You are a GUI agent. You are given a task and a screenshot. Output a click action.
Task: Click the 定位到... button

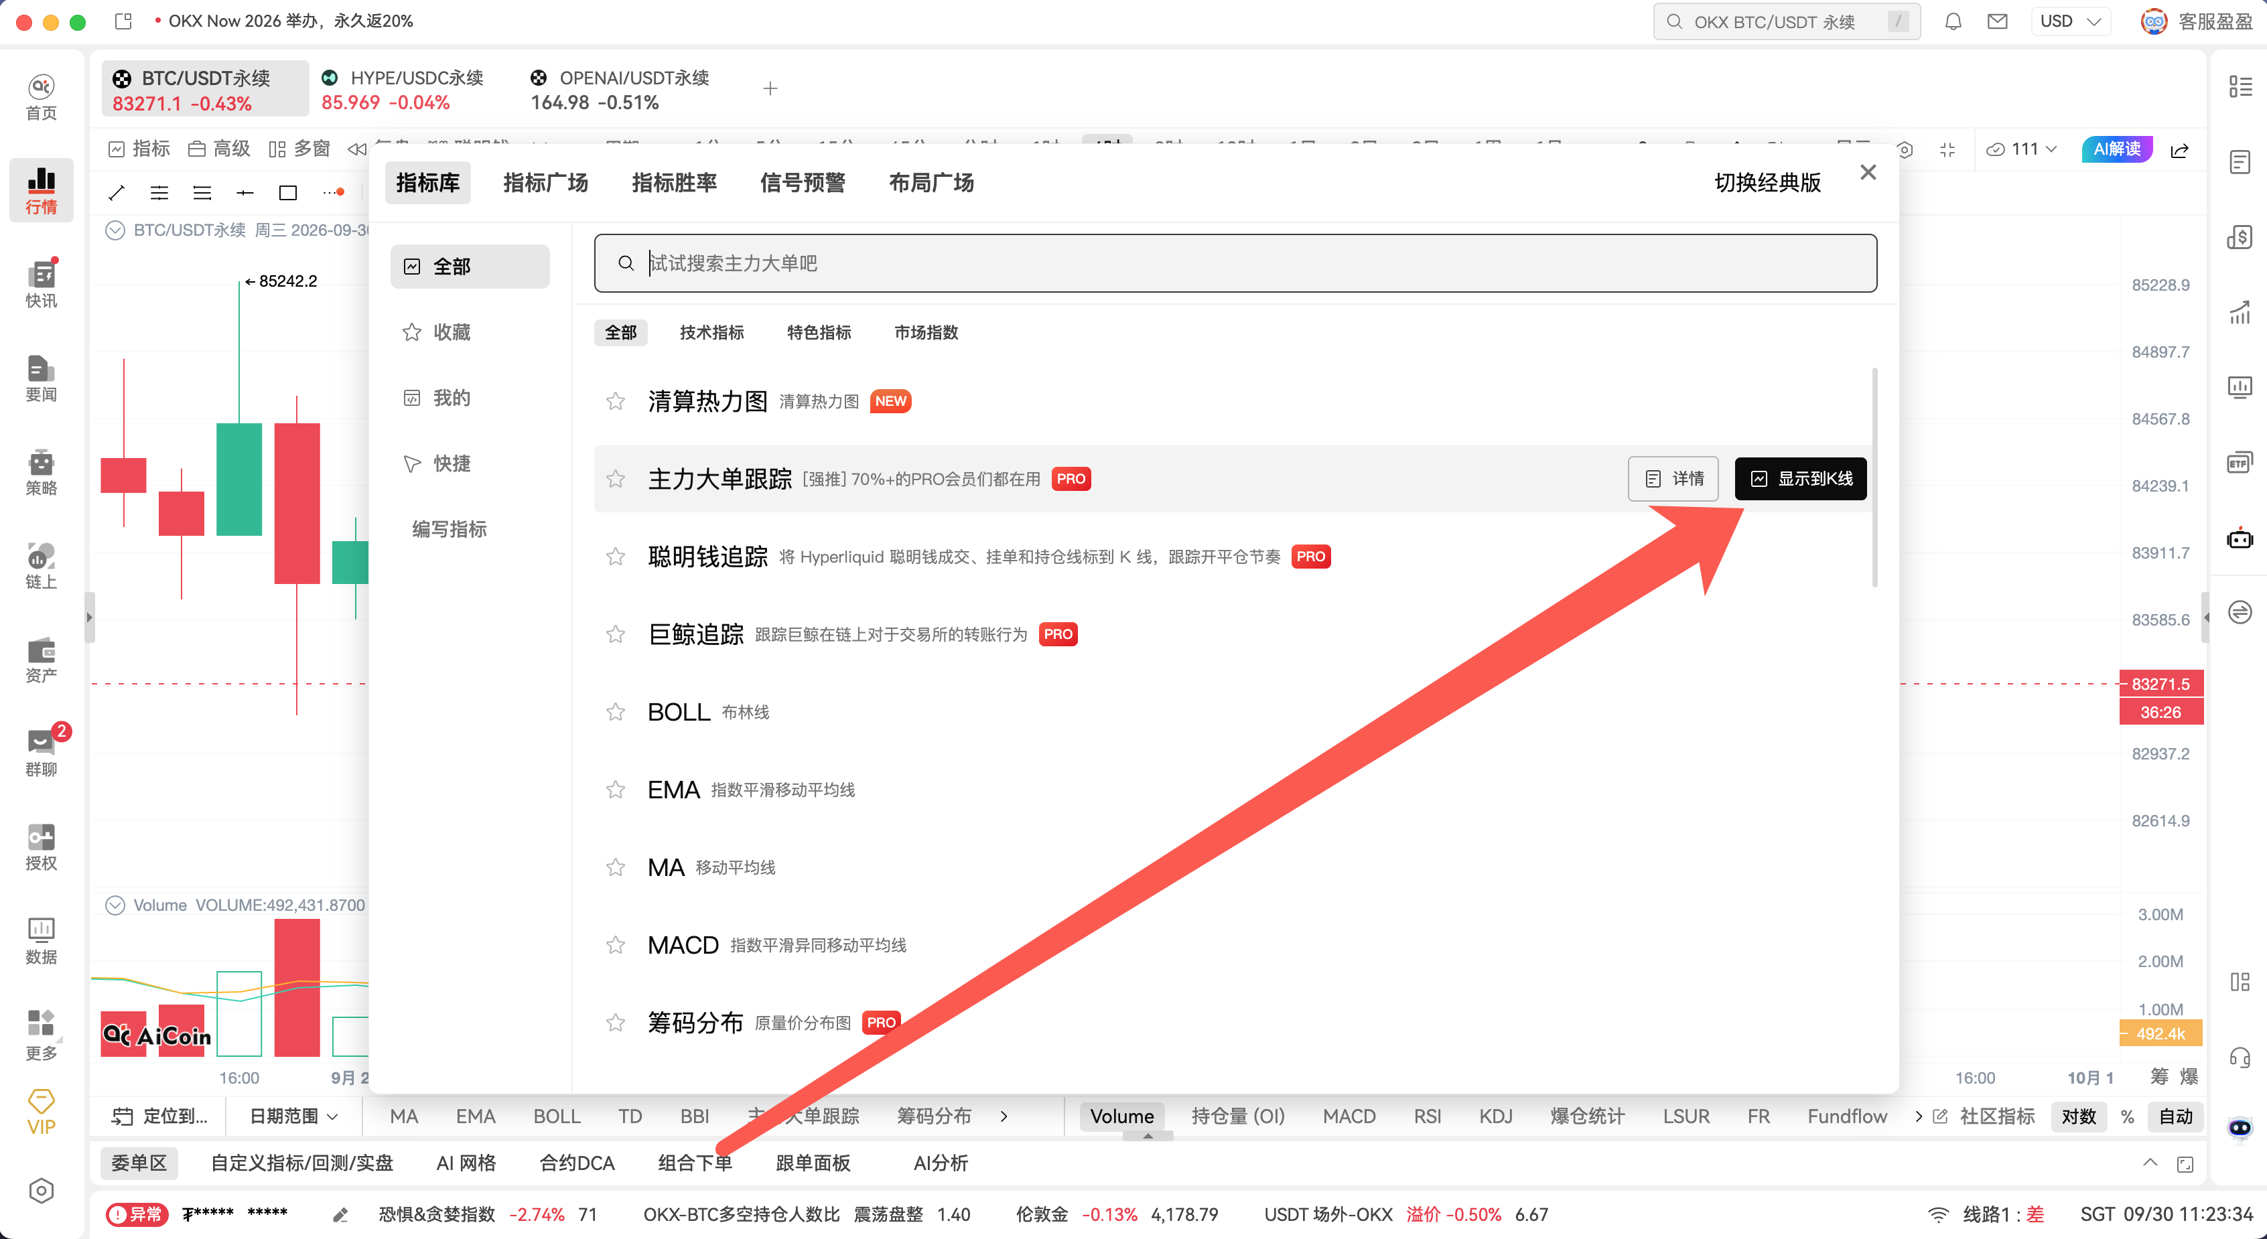coord(160,1116)
